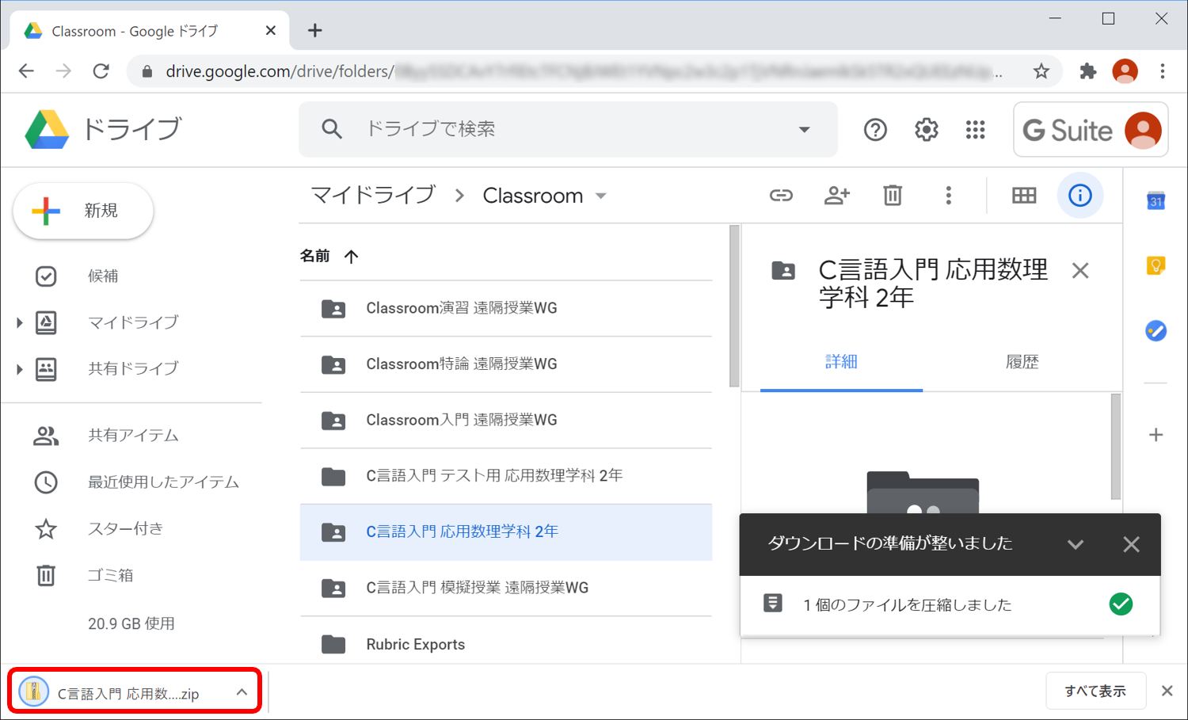Screen dimensions: 1188x720
Task: Open the Classroom breadcrumb dropdown
Action: click(x=601, y=196)
